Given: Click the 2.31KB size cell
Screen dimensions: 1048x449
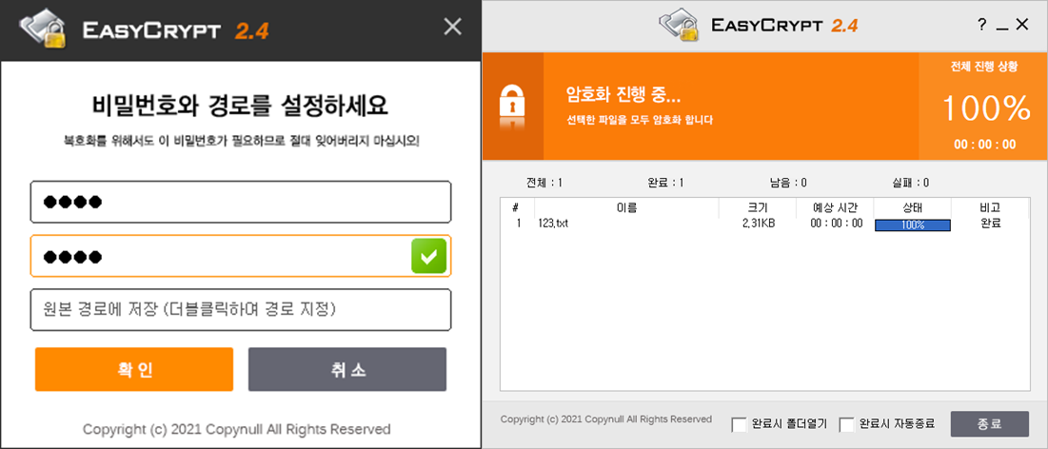Looking at the screenshot, I should (x=759, y=224).
